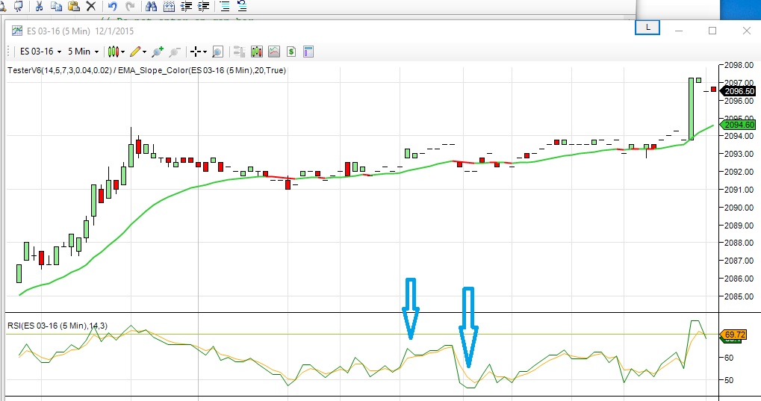
Task: Open the Indicators chart icon
Action: [274, 52]
